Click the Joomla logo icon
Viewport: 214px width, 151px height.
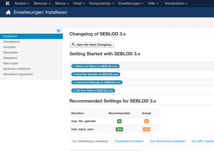(x=7, y=4)
